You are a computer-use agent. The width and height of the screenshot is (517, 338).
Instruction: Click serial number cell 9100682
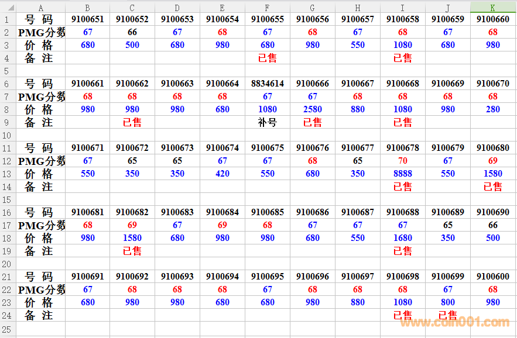(132, 212)
